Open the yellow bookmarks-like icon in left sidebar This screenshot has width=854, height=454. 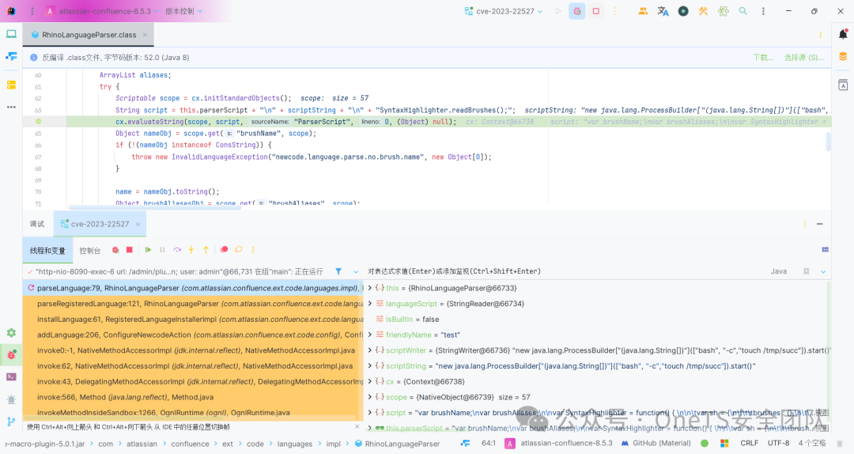[x=11, y=85]
